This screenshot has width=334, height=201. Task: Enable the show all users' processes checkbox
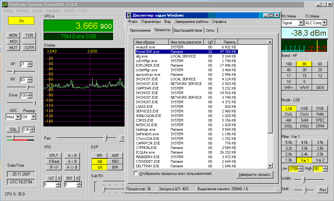[136, 174]
